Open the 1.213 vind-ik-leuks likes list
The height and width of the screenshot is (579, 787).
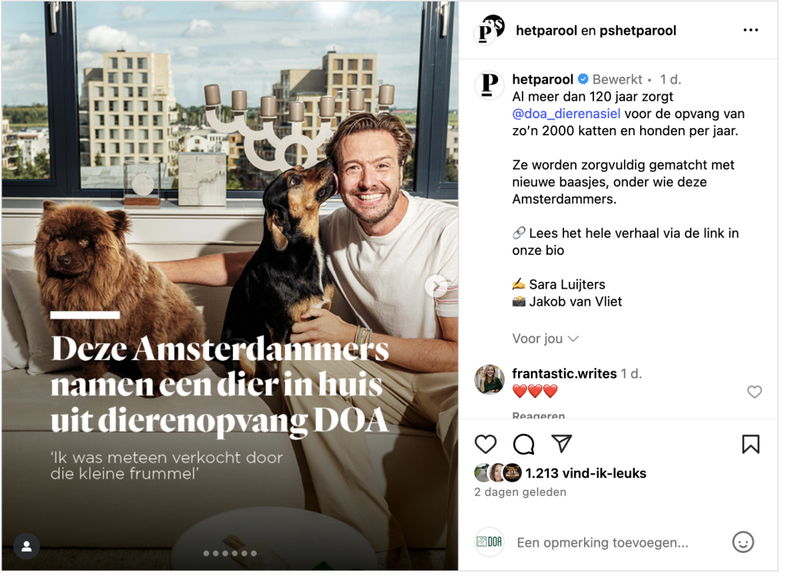[x=586, y=473]
